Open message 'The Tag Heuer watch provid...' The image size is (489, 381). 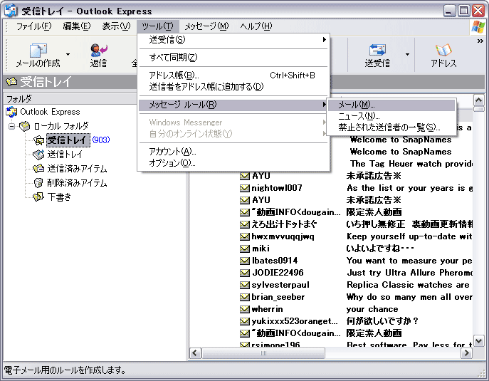[411, 164]
